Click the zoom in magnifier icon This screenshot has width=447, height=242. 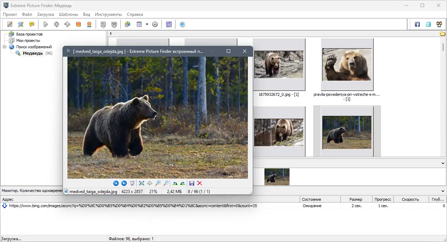tap(158, 183)
